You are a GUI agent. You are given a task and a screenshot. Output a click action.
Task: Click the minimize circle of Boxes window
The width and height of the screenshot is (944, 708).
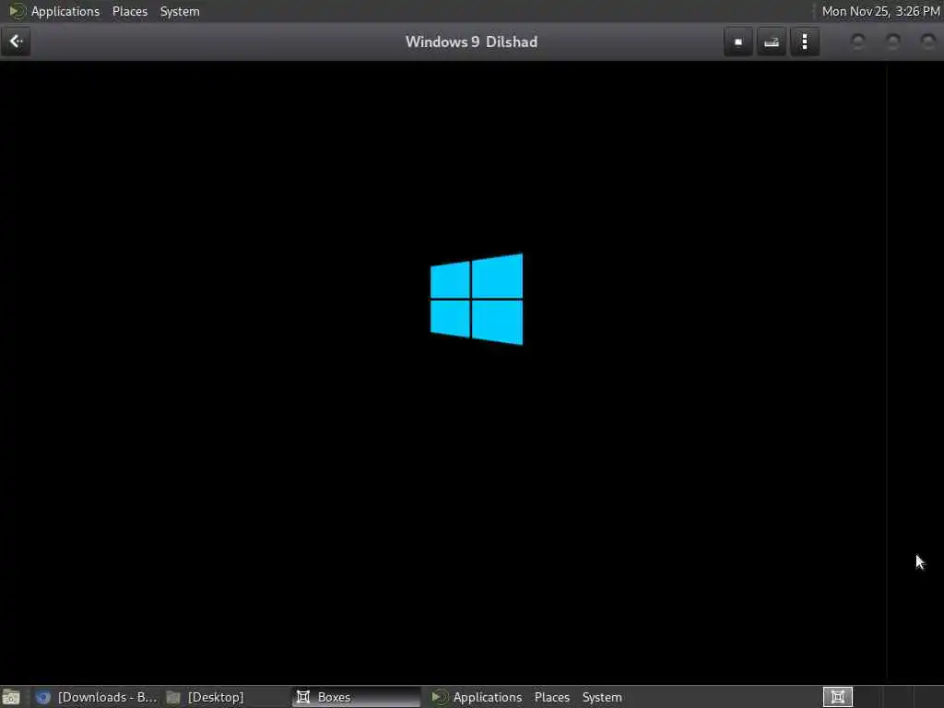858,41
